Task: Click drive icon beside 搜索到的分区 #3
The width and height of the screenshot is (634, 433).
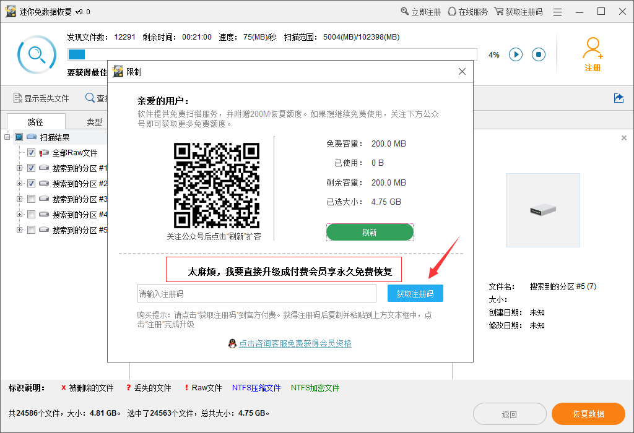Action: [x=44, y=199]
